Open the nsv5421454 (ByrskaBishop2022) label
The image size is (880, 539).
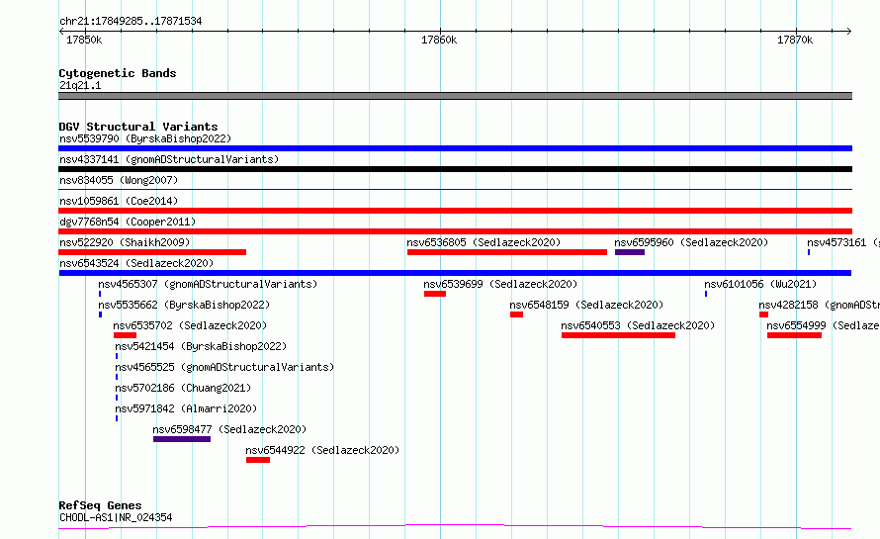[201, 346]
